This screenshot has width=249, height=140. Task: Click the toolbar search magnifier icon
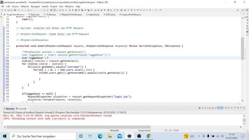(x=238, y=10)
